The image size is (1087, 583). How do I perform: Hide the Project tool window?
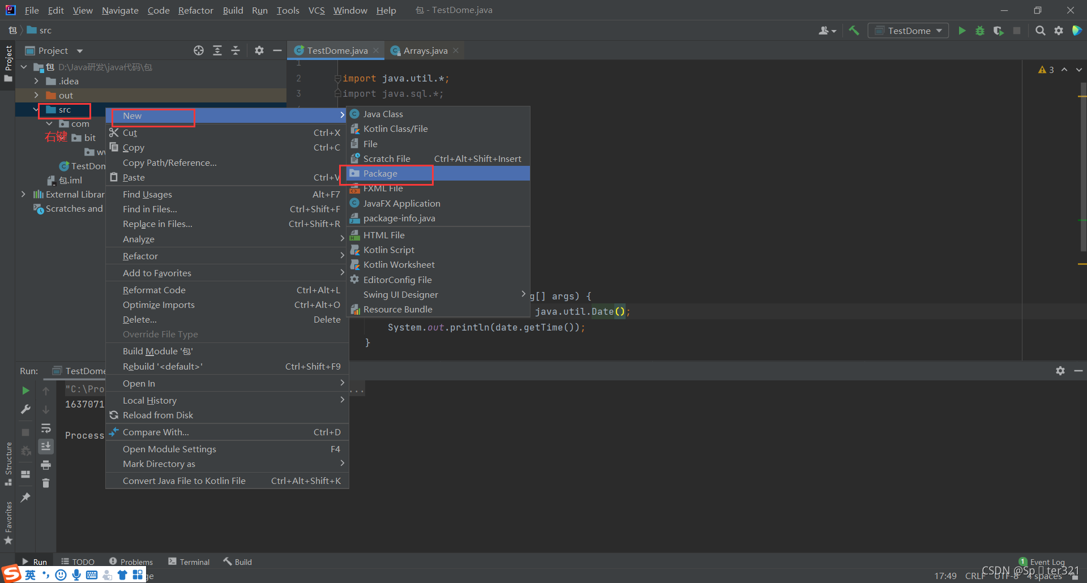tap(277, 50)
